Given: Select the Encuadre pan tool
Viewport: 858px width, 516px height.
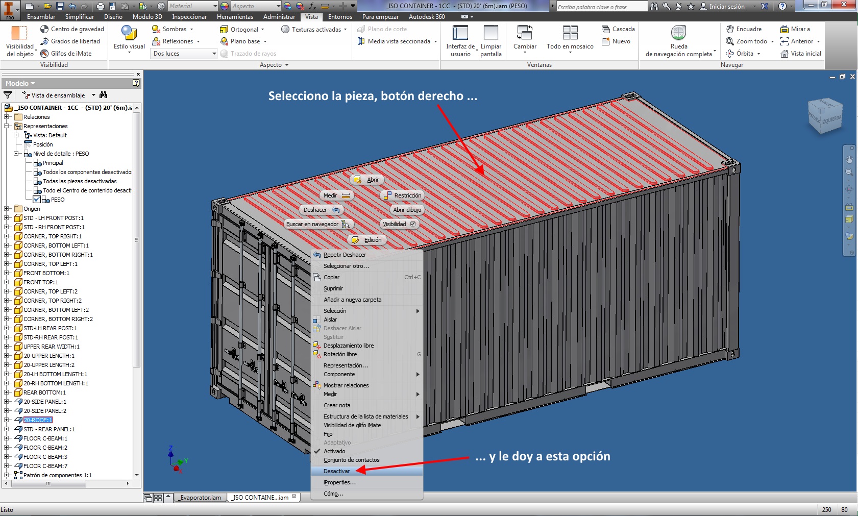Looking at the screenshot, I should coord(744,29).
